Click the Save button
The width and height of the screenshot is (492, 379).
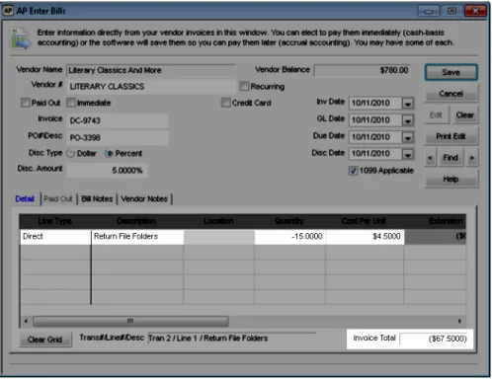pyautogui.click(x=451, y=72)
